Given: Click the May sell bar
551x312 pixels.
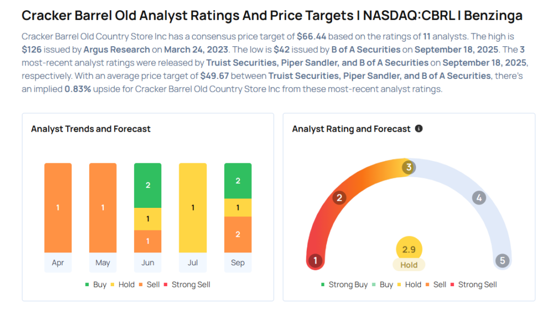Looking at the screenshot, I should coord(103,207).
